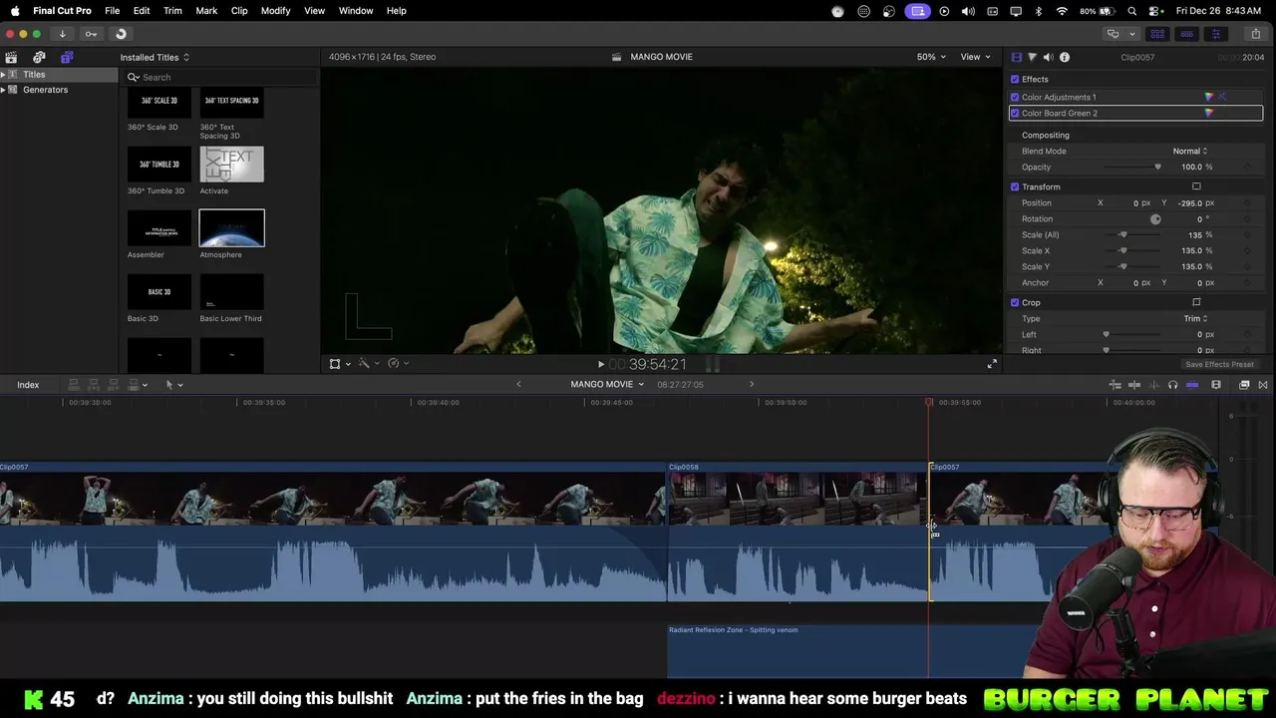The height and width of the screenshot is (718, 1276).
Task: Click Save Effects Preset button
Action: pos(1219,364)
